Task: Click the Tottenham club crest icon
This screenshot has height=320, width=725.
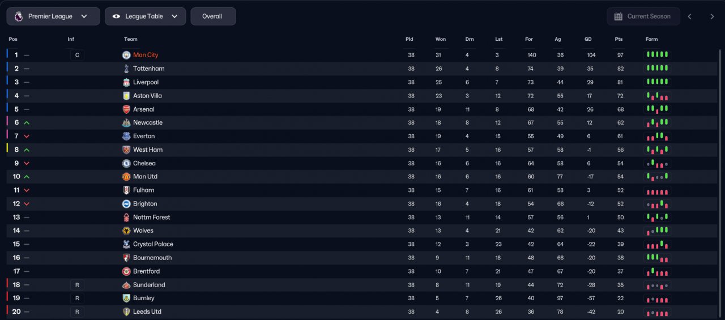Action: click(126, 69)
